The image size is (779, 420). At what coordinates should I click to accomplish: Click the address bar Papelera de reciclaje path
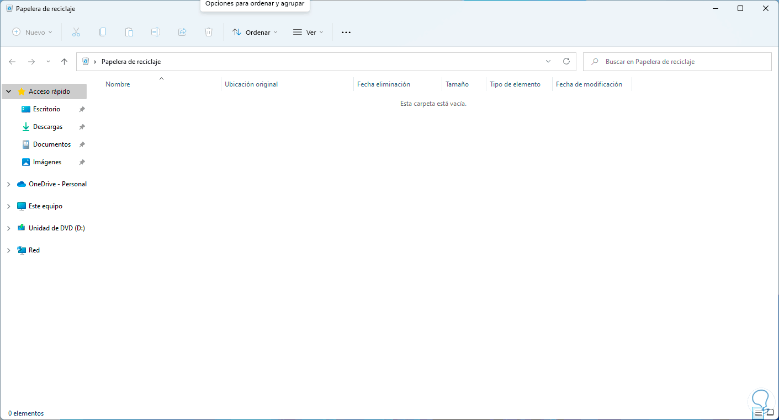[131, 62]
